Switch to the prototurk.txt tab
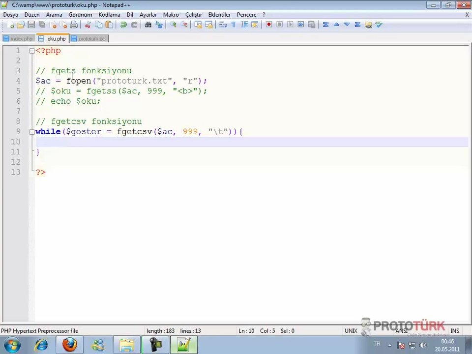 click(x=88, y=38)
